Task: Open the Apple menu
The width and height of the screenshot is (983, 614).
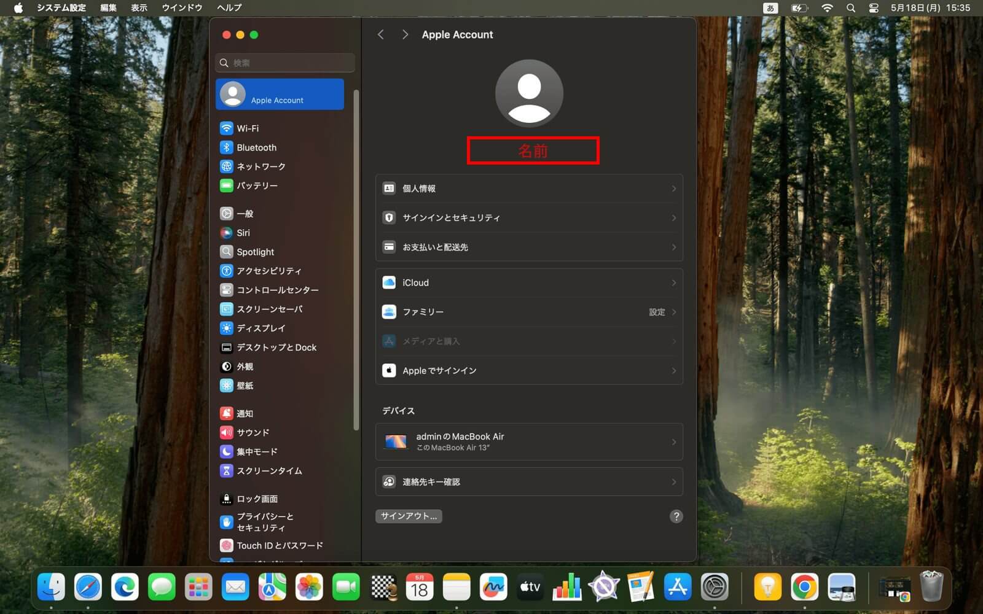Action: click(x=18, y=8)
